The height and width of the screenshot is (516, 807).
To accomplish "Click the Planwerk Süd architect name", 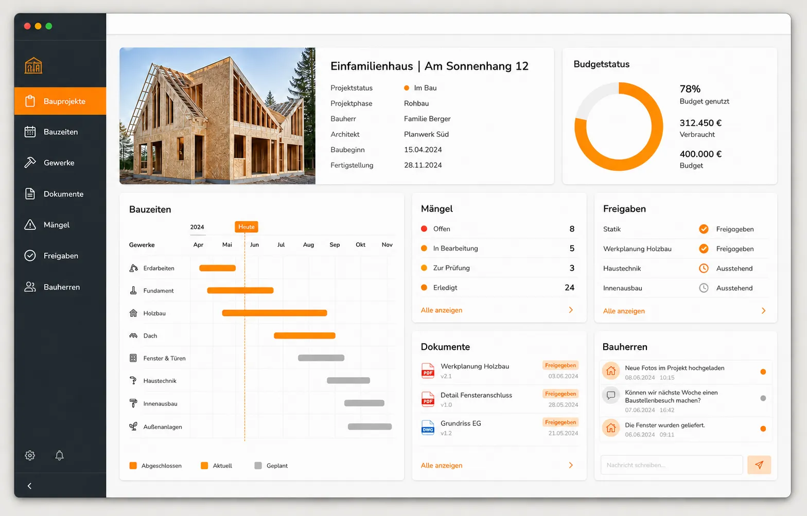I will click(426, 134).
